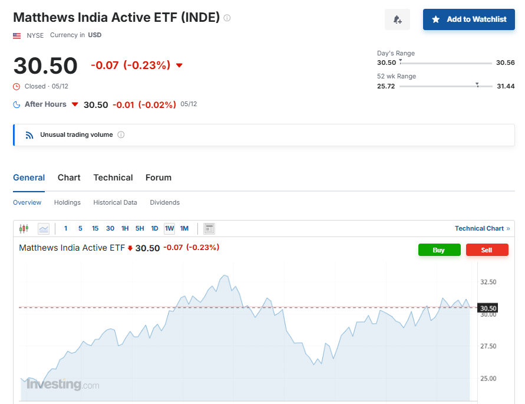The image size is (525, 404).
Task: Click the signal feed icon in alert banner
Action: coord(29,135)
